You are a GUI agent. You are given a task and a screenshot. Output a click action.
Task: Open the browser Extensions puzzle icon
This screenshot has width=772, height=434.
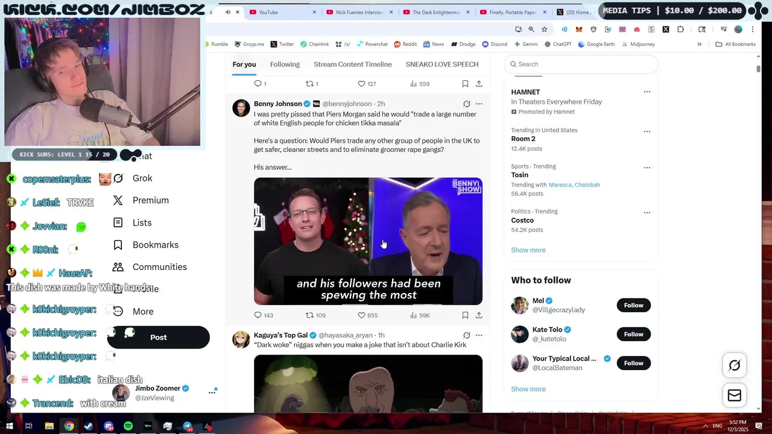680,29
